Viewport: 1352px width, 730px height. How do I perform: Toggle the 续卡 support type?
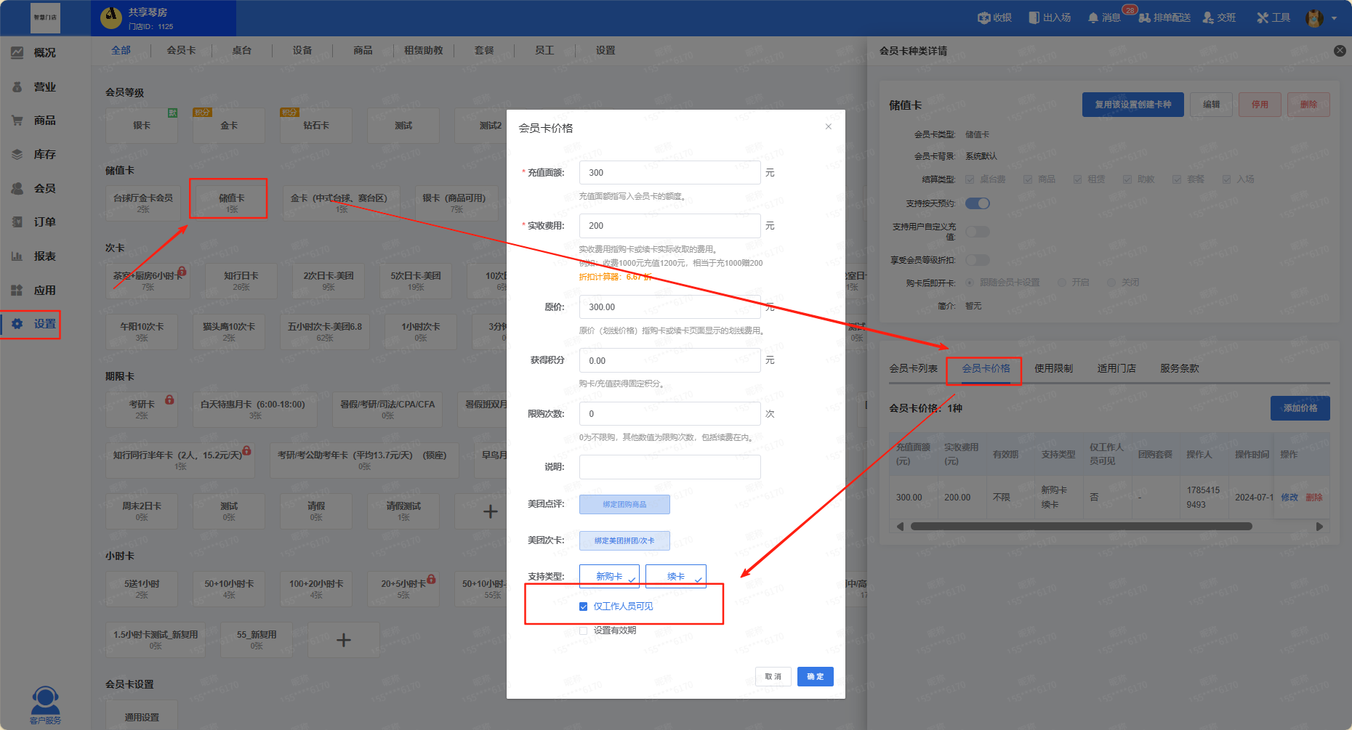676,576
